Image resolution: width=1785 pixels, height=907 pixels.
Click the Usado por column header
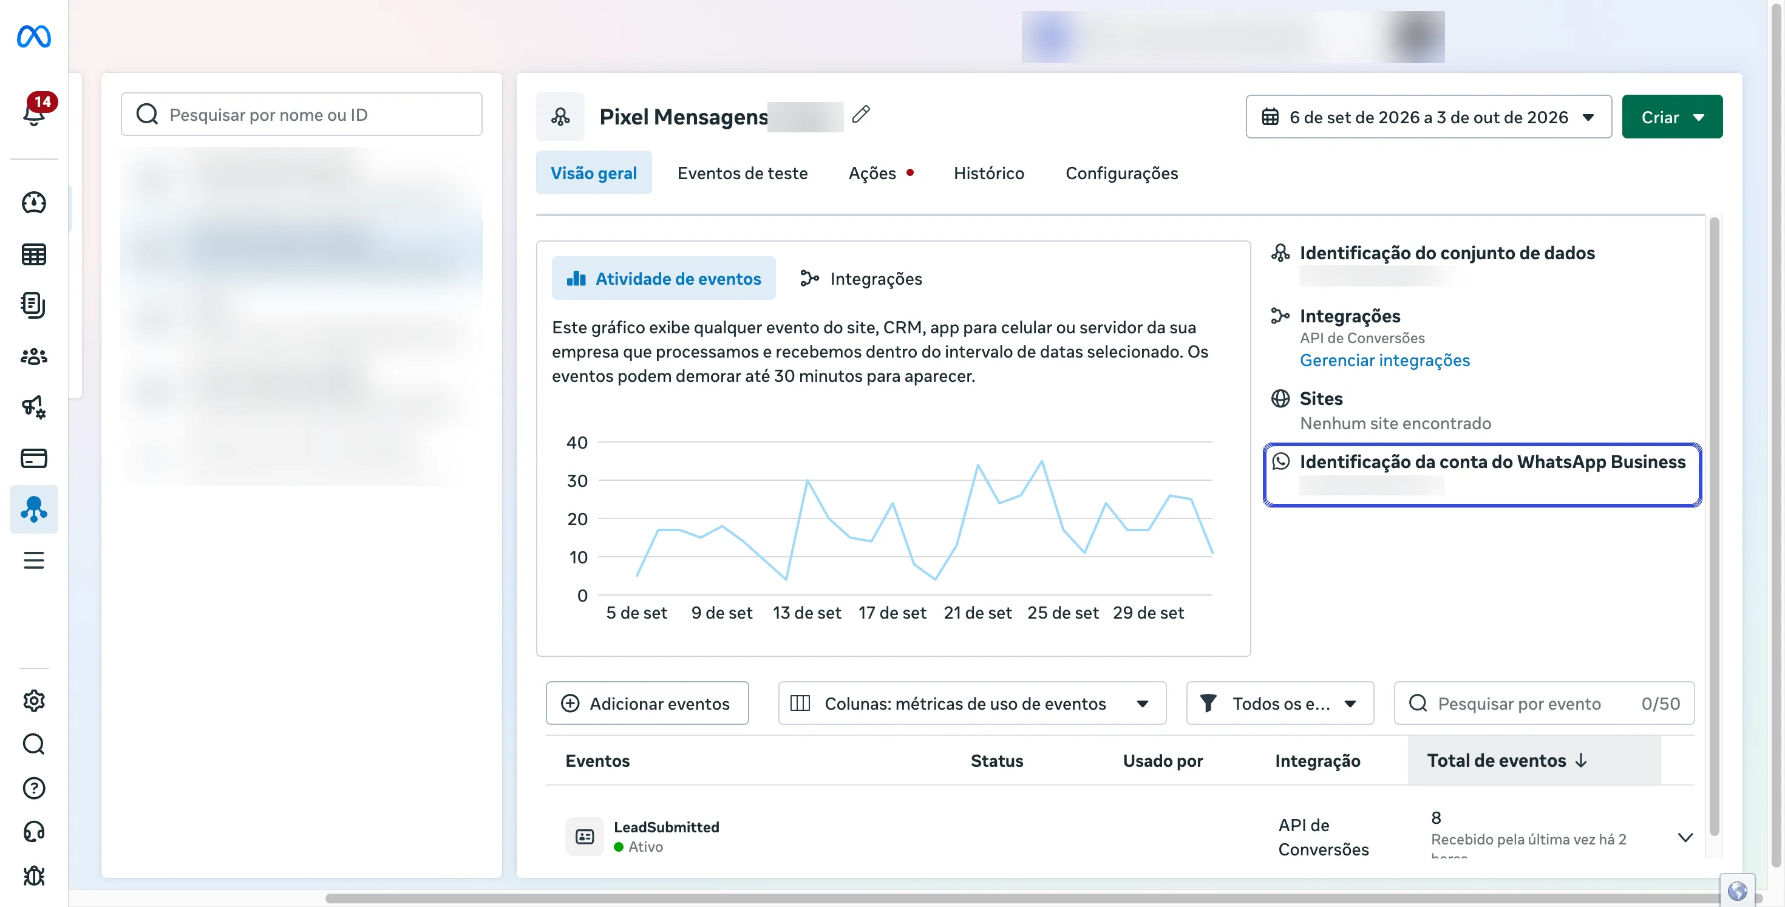click(1162, 760)
